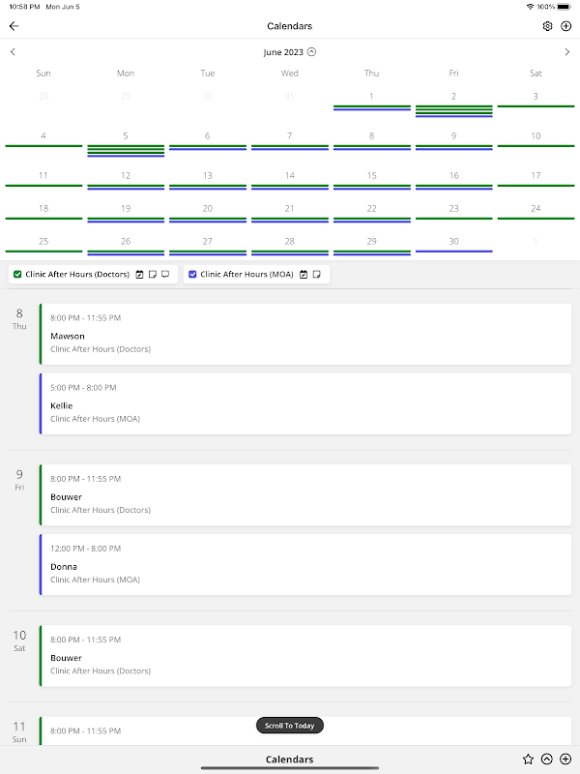Go to next month with right chevron

[566, 52]
